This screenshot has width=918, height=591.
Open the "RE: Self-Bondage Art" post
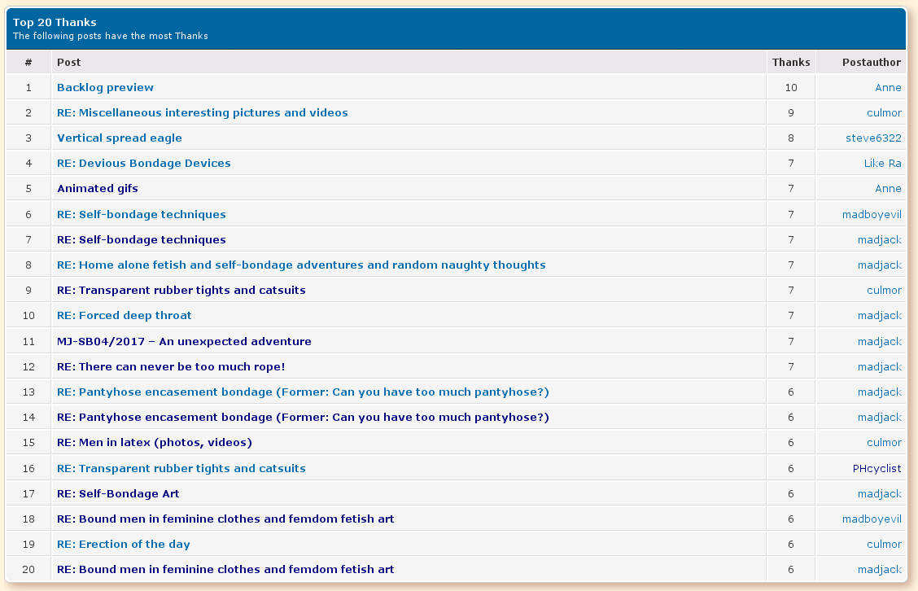pos(118,493)
